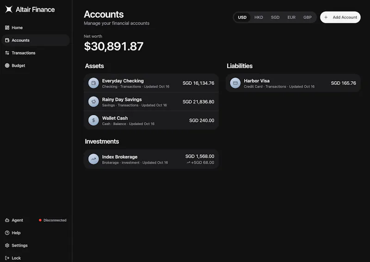
Task: Click 'Savings · Transactions · Updated Oct 16' text
Action: click(135, 105)
